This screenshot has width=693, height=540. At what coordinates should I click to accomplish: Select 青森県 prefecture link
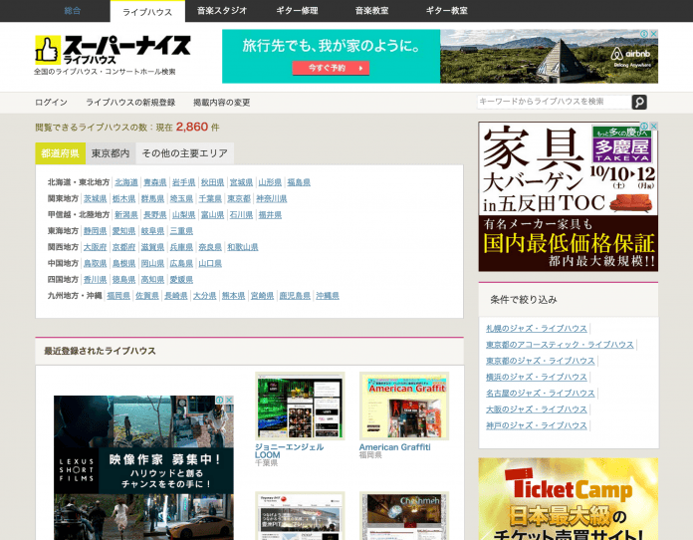click(155, 182)
